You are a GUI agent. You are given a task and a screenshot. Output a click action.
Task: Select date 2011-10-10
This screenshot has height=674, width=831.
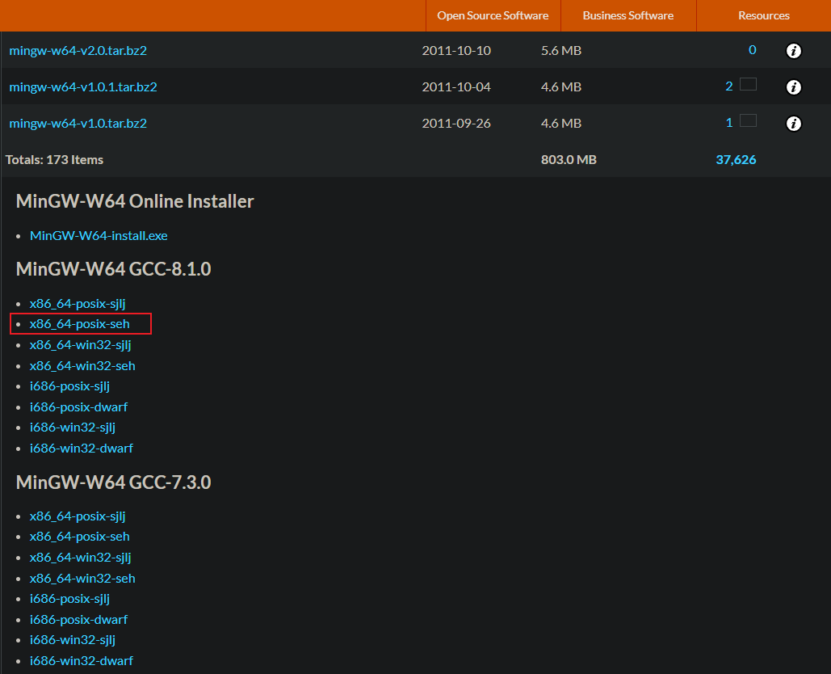click(x=456, y=50)
